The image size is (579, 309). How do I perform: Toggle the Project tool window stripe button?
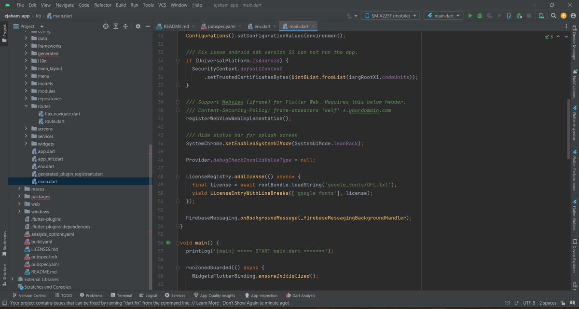tap(4, 32)
